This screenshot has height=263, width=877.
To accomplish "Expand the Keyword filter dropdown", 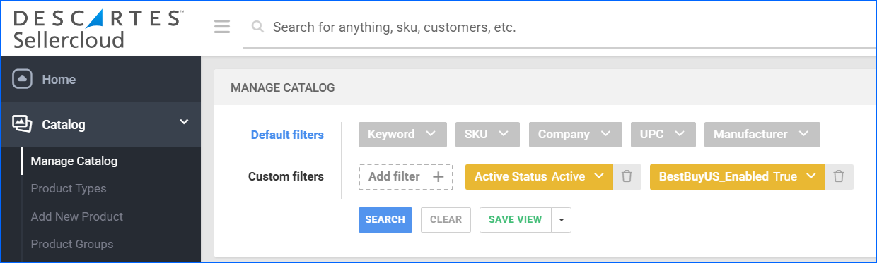I will (x=402, y=135).
